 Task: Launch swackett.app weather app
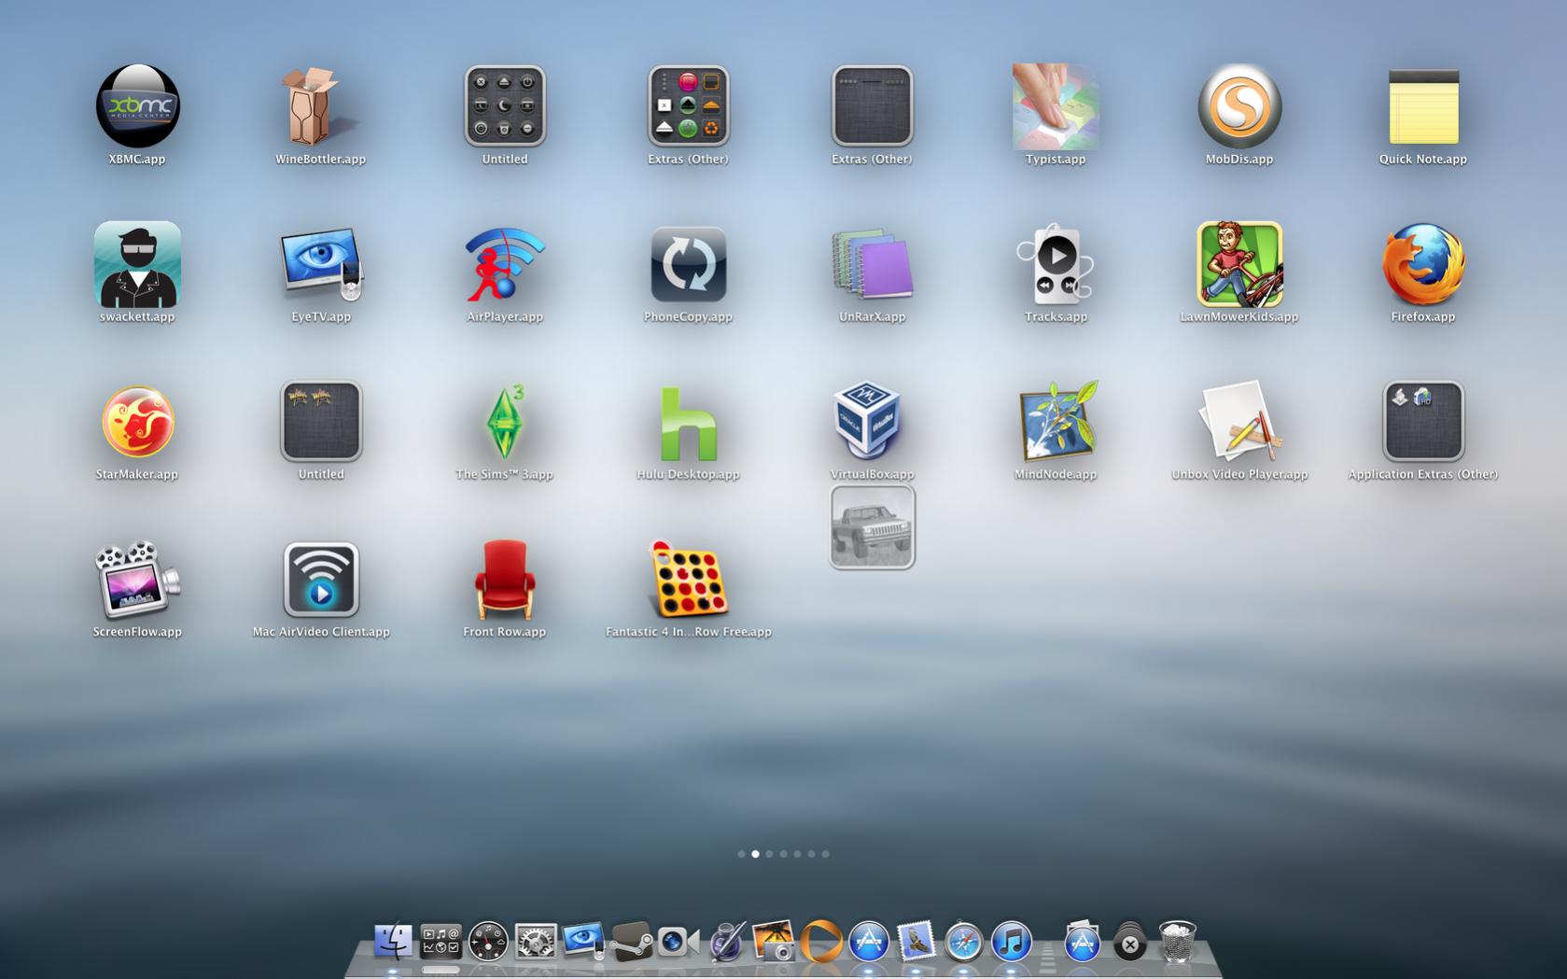tap(137, 264)
